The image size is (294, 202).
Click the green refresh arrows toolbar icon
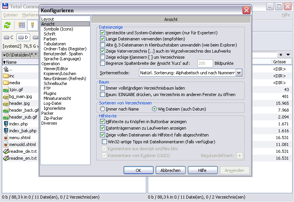(x=7, y=25)
